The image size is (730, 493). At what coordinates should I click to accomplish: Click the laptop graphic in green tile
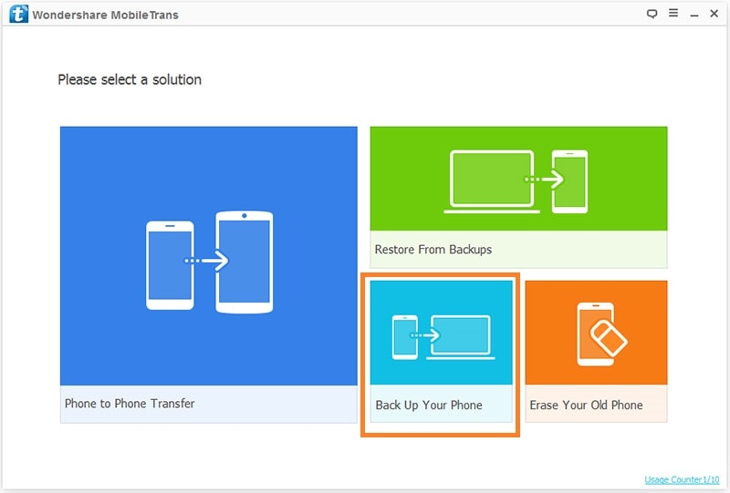click(492, 182)
